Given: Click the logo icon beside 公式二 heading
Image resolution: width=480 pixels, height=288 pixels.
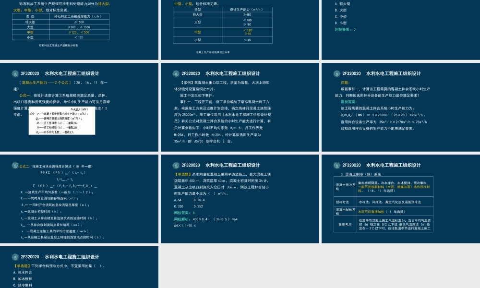Looking at the screenshot, I should [15, 165].
